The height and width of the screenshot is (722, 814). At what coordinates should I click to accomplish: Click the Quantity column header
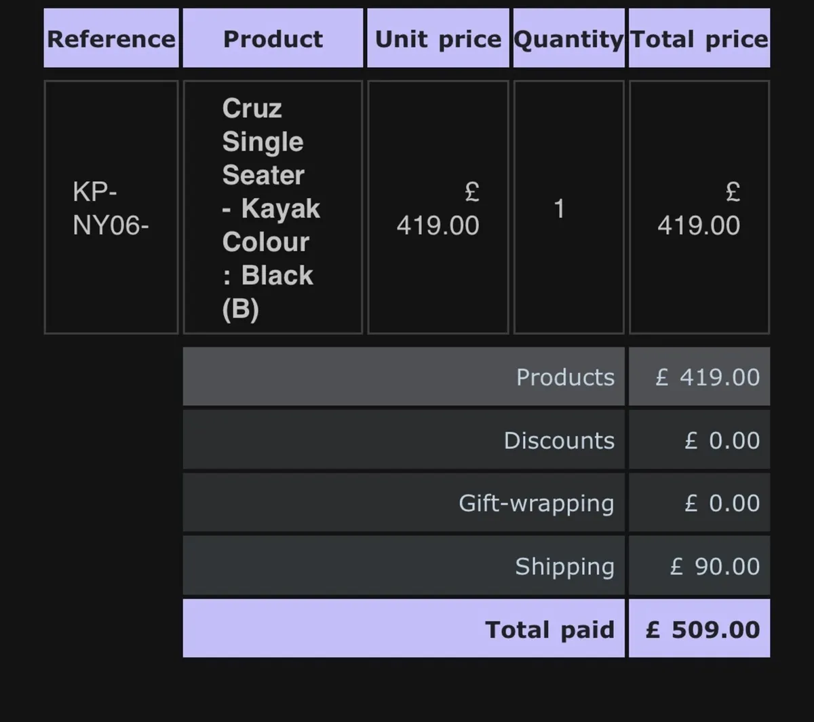point(568,38)
